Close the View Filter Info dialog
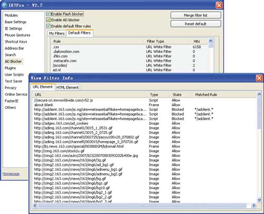The width and height of the screenshot is (264, 214). [x=259, y=78]
